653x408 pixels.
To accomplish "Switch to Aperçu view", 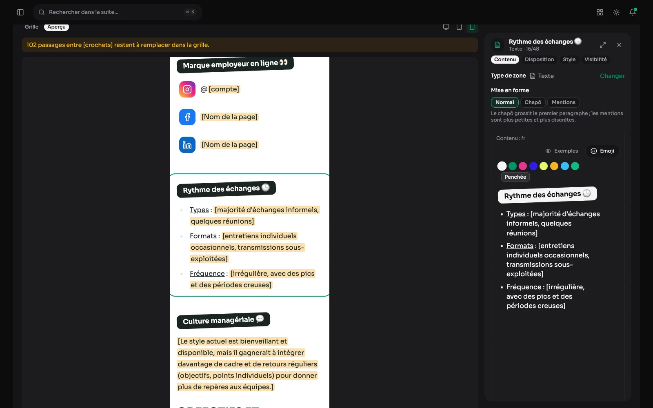I will point(56,27).
